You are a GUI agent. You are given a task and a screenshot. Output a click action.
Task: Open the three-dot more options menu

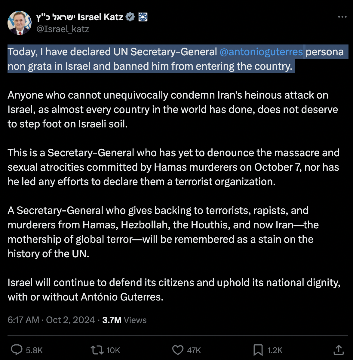(x=342, y=17)
